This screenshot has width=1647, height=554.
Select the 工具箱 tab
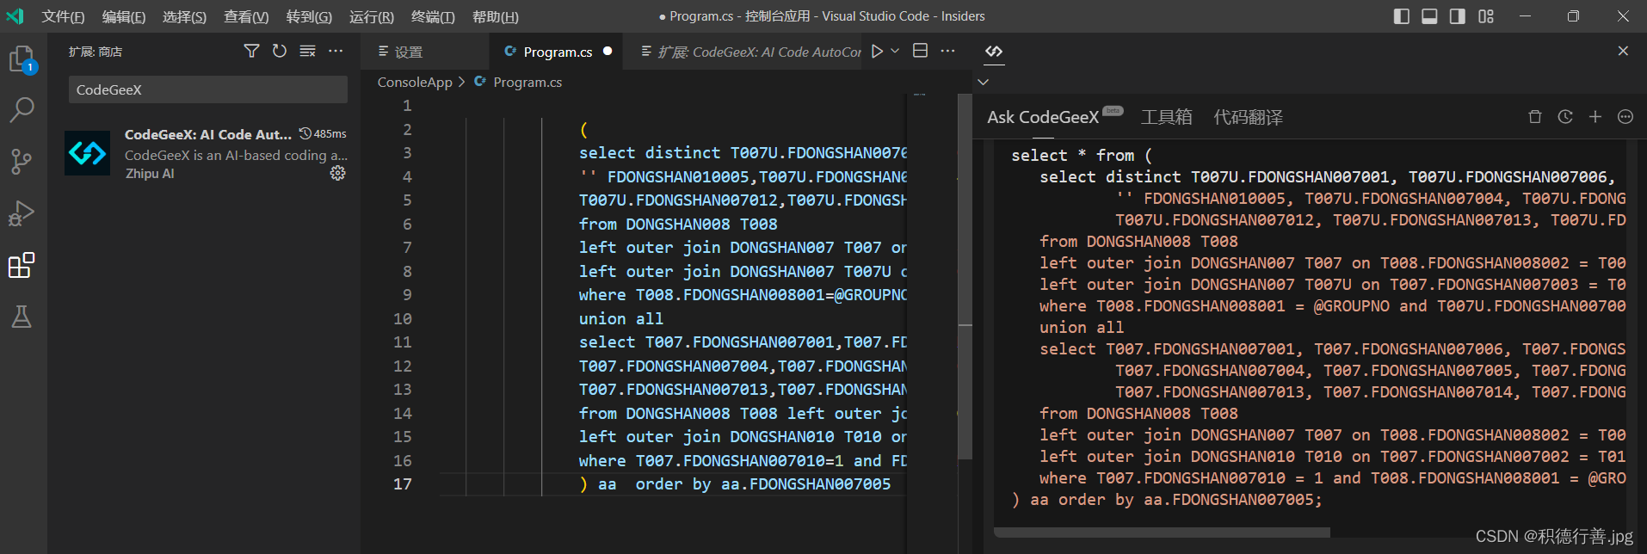pyautogui.click(x=1167, y=117)
